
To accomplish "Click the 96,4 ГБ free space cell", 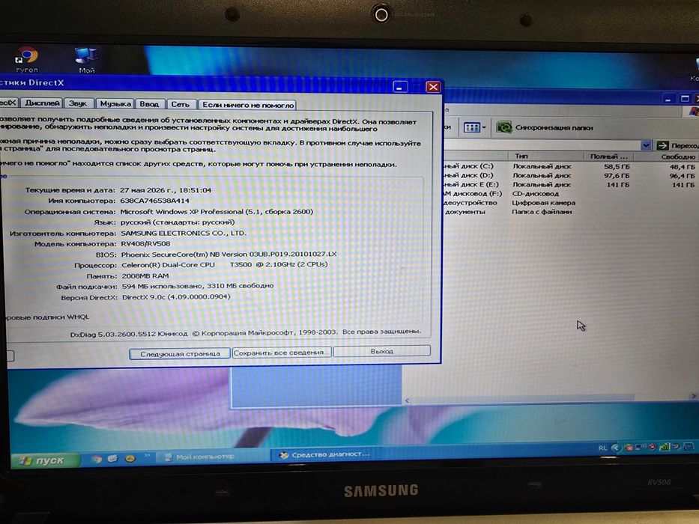I will point(682,176).
